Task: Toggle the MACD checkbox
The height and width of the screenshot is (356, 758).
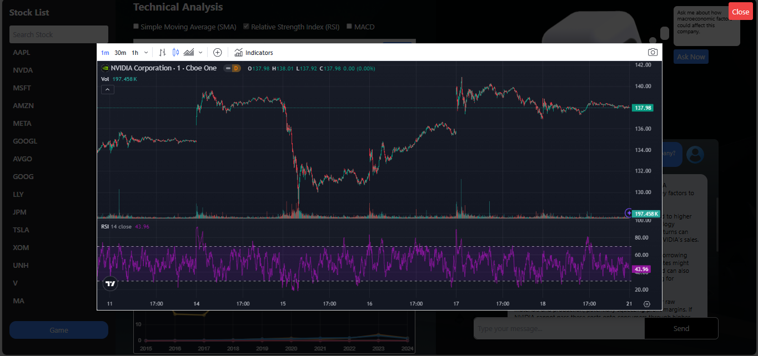Action: point(349,26)
